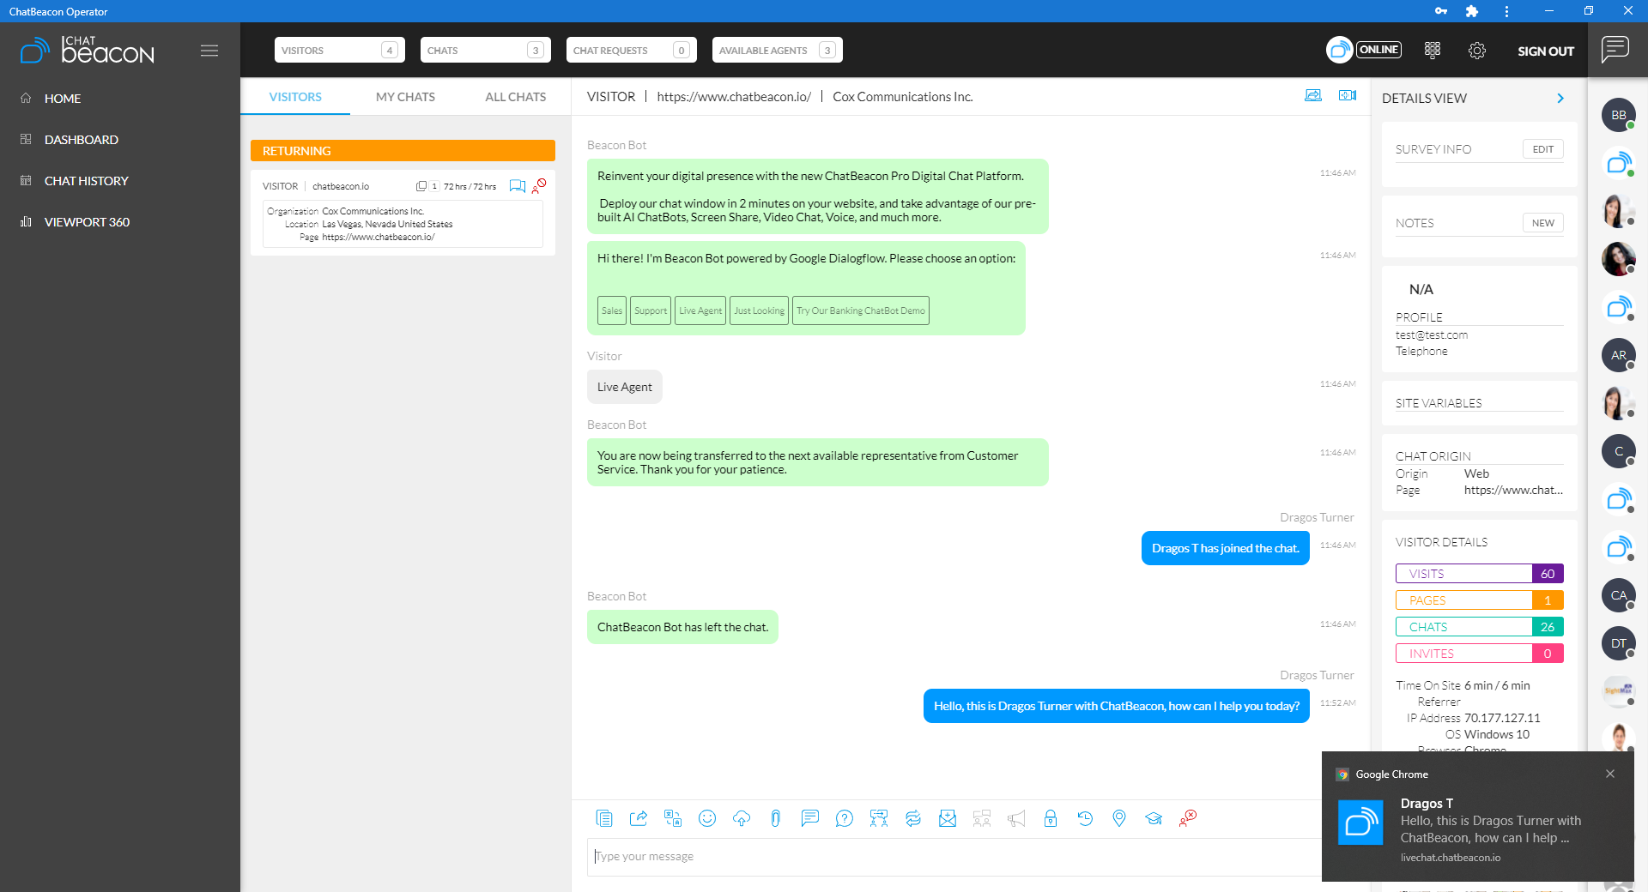
Task: Open CHAT HISTORY in the sidebar
Action: pyautogui.click(x=87, y=181)
